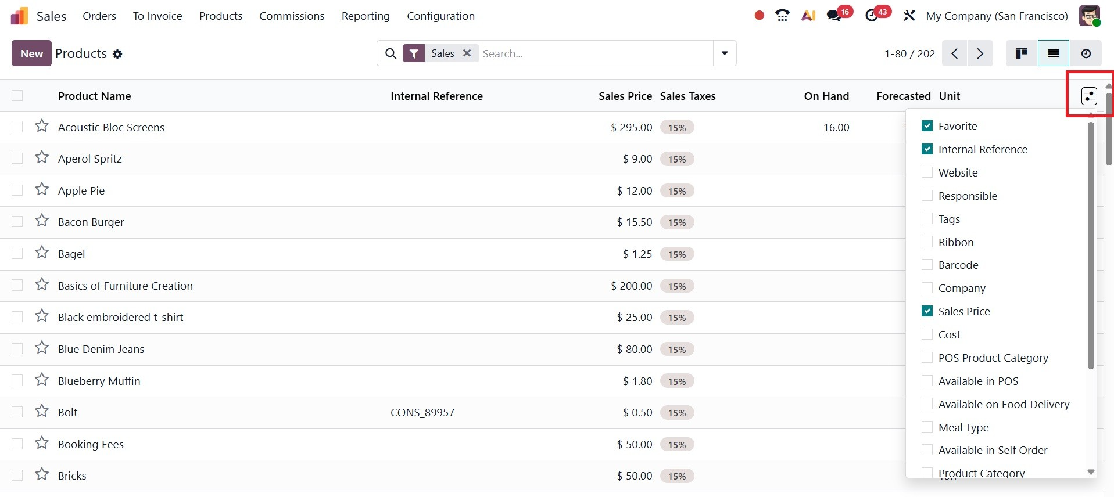Expand the search options dropdown arrow
Image resolution: width=1114 pixels, height=497 pixels.
click(724, 53)
